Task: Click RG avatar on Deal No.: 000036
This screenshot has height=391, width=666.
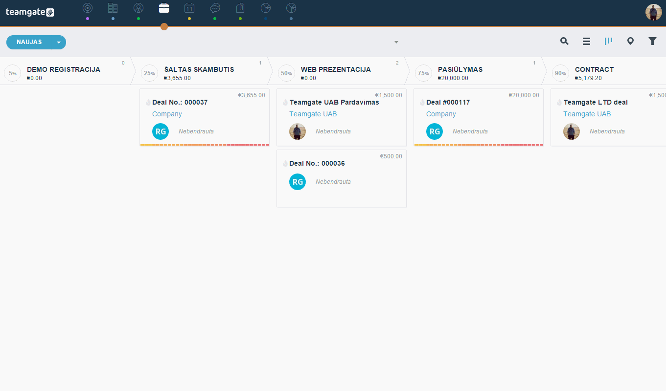Action: click(x=298, y=182)
